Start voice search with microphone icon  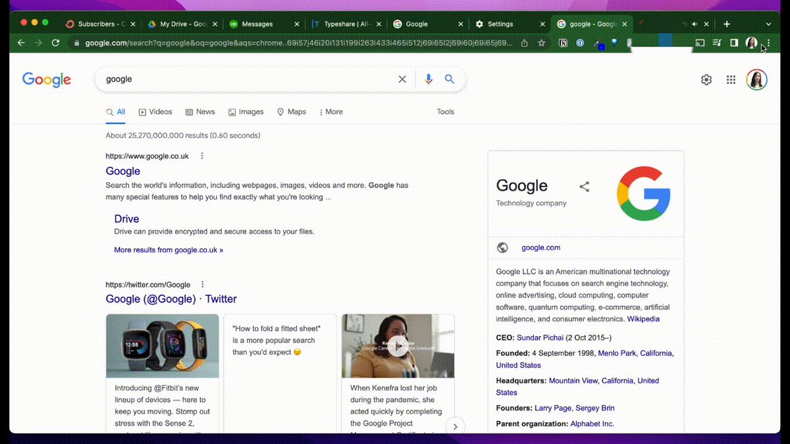click(x=429, y=79)
